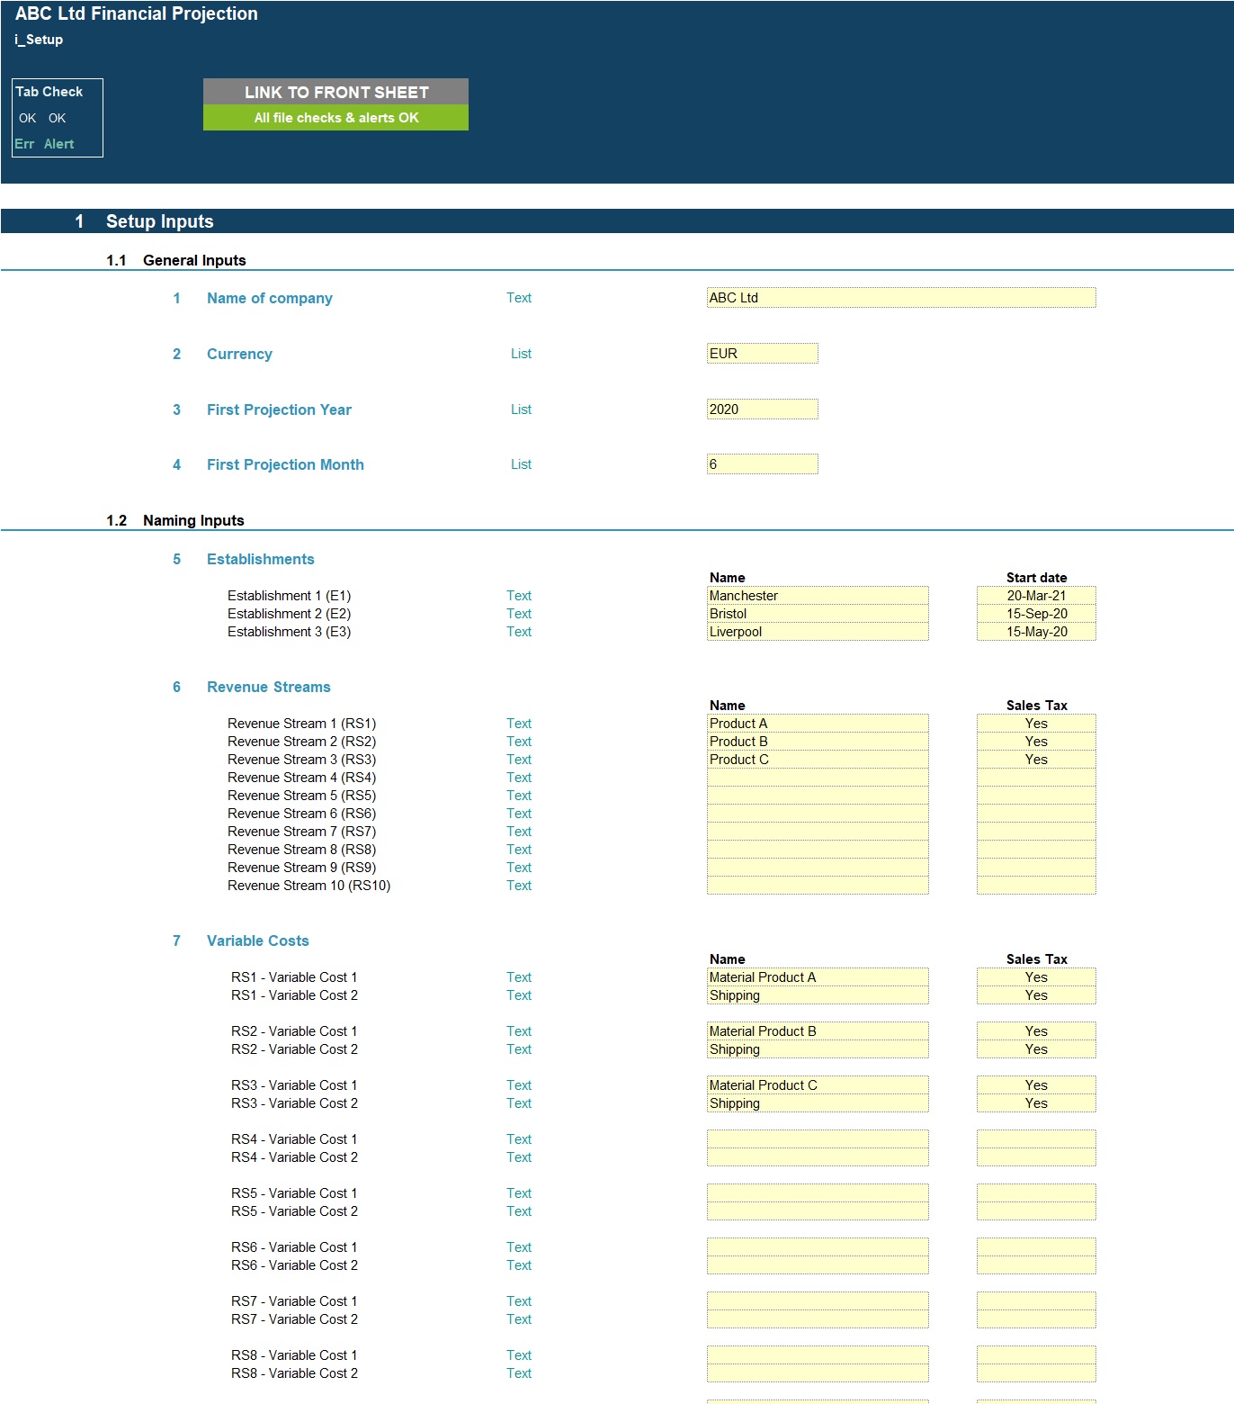Open Sales Tax cell for Product C
Viewport: 1234px width, 1404px height.
coord(1036,760)
